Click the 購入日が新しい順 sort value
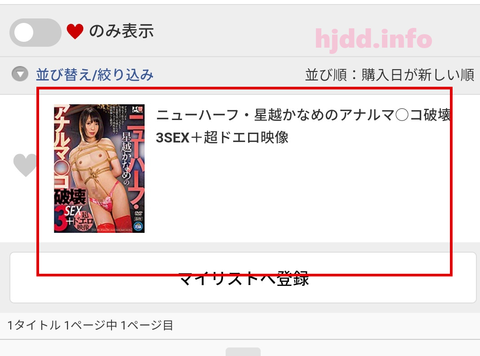480x356 pixels. (x=418, y=75)
